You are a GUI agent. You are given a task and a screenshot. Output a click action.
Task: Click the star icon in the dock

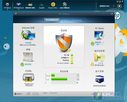click(119, 6)
